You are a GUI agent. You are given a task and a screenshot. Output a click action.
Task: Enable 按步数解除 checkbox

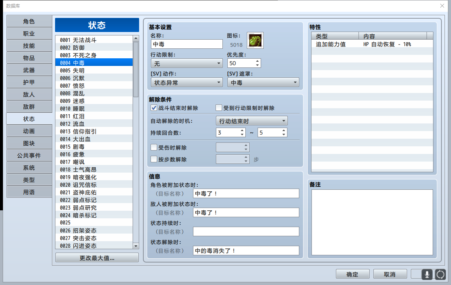click(x=154, y=159)
